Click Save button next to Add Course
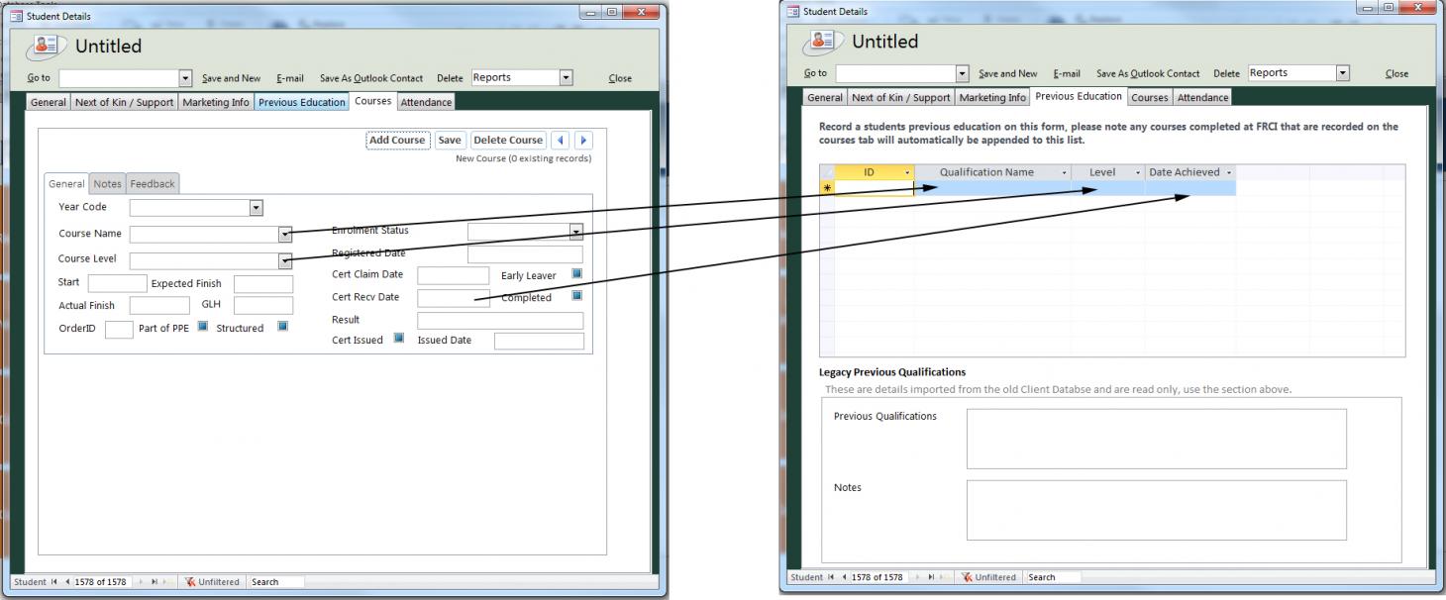Image resolution: width=1446 pixels, height=600 pixels. point(450,140)
